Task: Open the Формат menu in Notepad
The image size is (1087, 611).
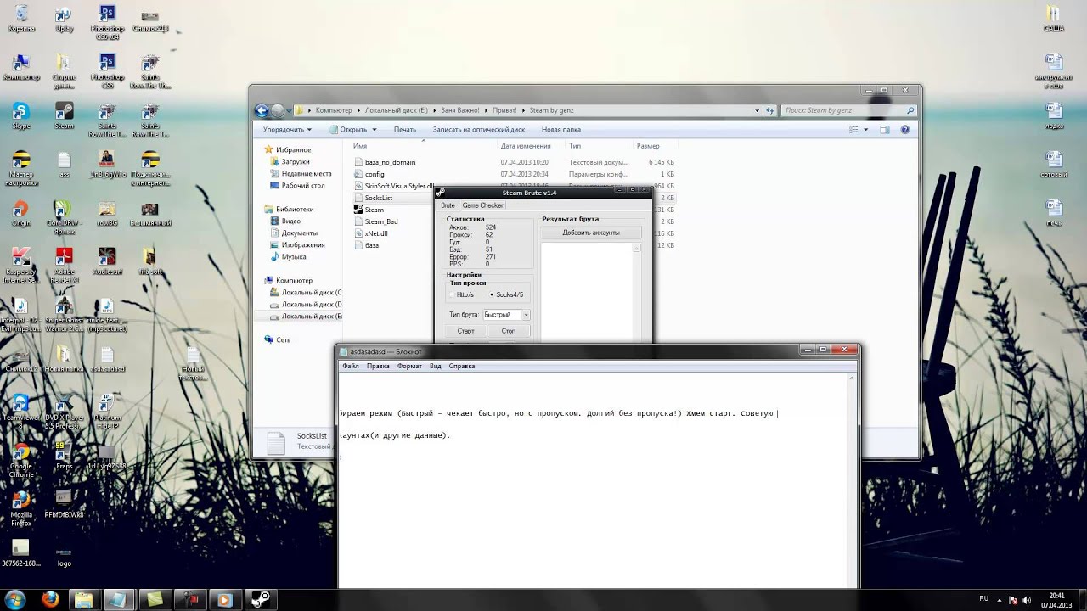Action: [409, 367]
